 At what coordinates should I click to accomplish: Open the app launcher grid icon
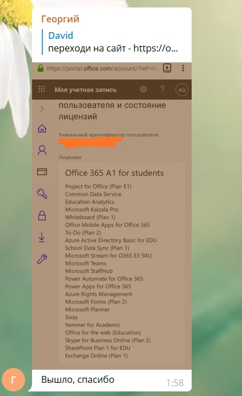point(41,89)
